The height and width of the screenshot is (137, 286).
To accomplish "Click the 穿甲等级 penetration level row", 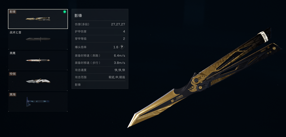I will pyautogui.click(x=100, y=39).
